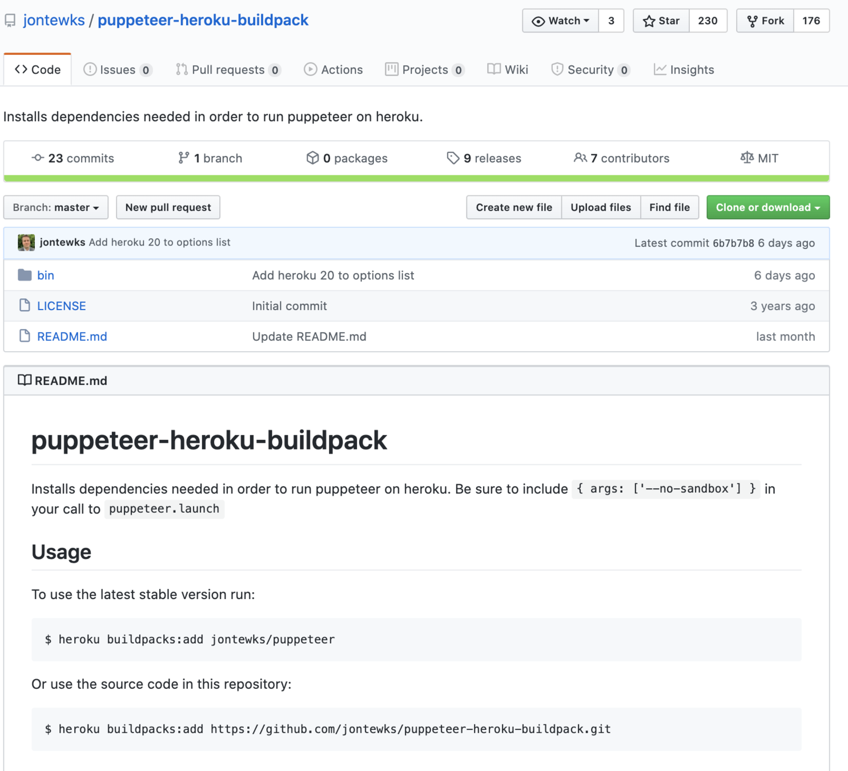Select the Code tab

click(38, 70)
